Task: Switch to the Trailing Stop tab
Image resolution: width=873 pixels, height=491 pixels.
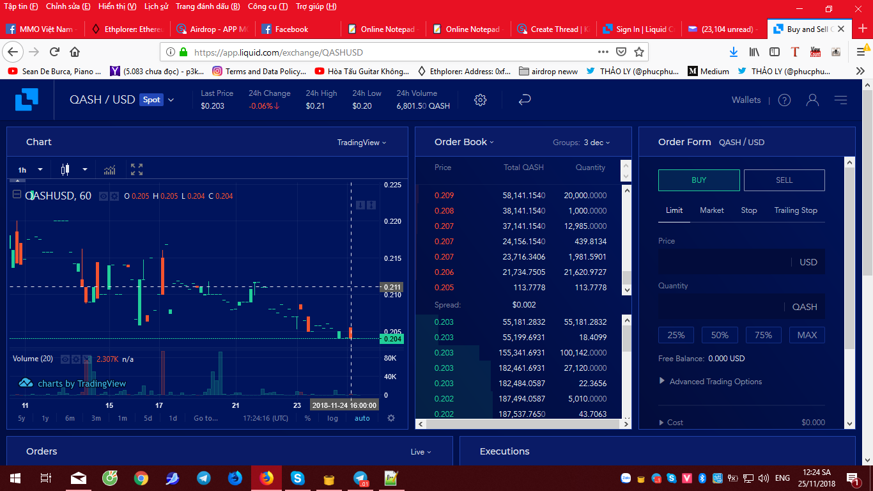Action: coord(796,210)
